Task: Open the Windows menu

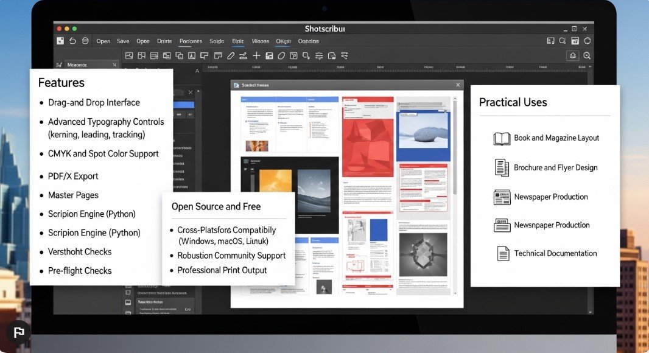Action: coord(261,41)
